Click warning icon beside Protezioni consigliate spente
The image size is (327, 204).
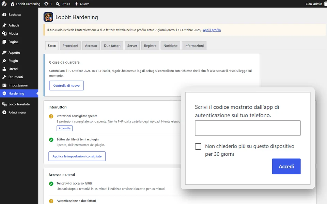click(51, 116)
